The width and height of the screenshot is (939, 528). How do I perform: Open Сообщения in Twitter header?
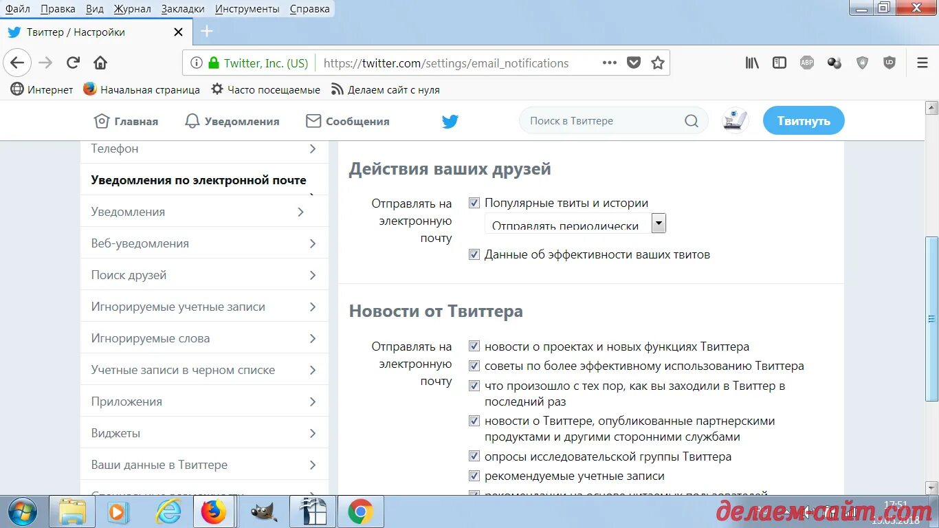pyautogui.click(x=348, y=121)
